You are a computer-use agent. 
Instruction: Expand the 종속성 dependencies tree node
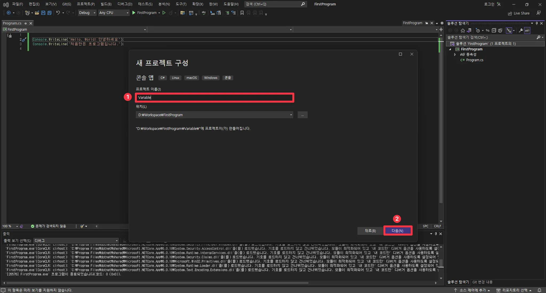click(455, 54)
